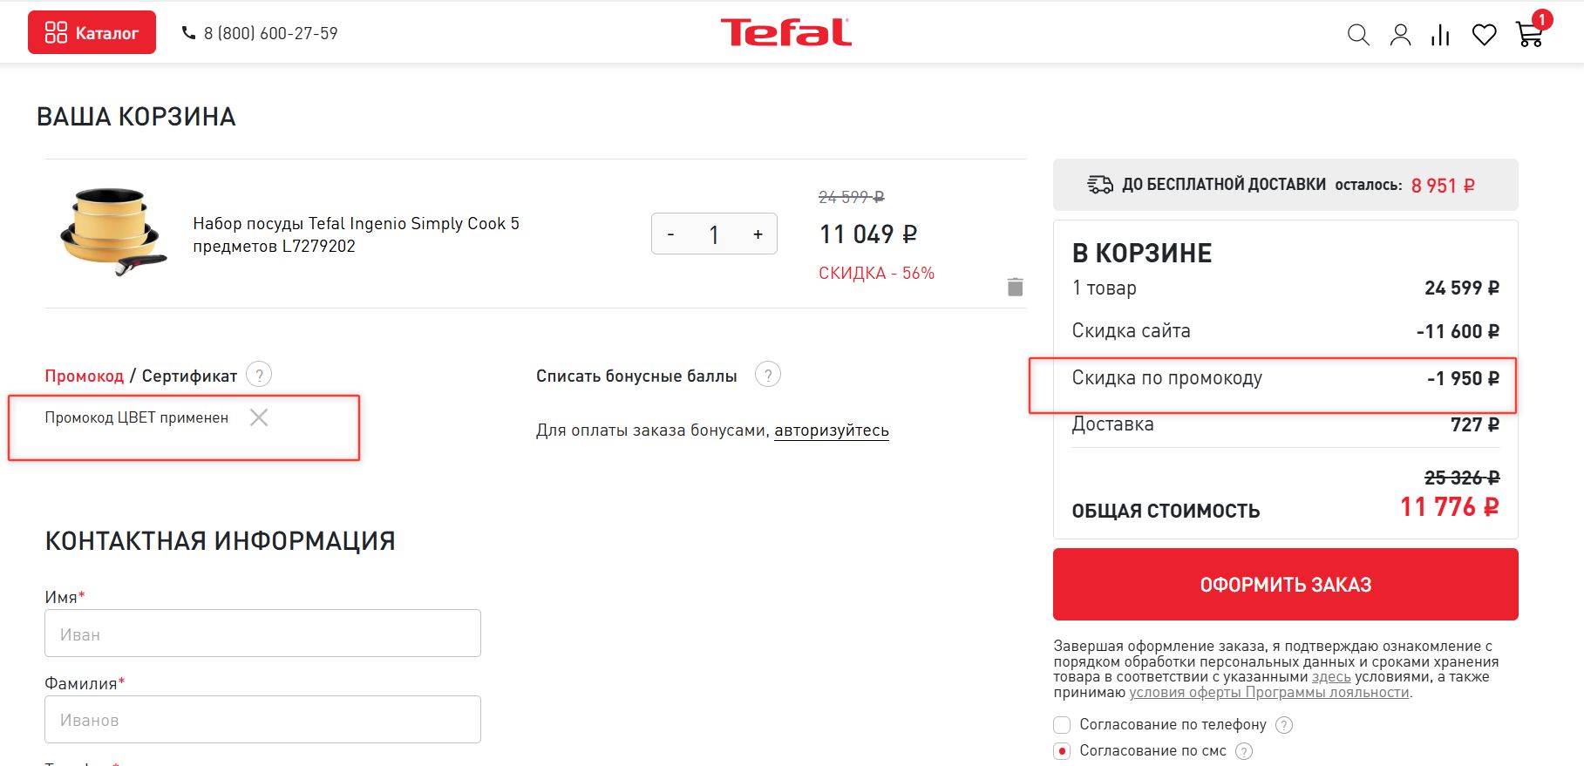The width and height of the screenshot is (1584, 766).
Task: Delete item using the trash icon
Action: (1015, 287)
